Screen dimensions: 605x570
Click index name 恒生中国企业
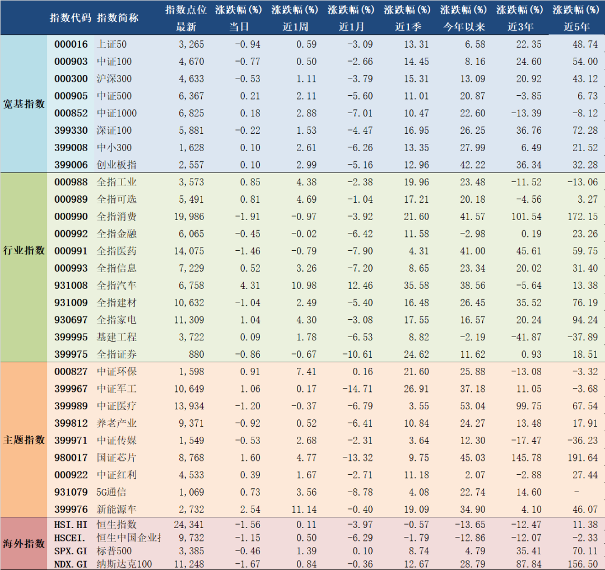pos(129,538)
